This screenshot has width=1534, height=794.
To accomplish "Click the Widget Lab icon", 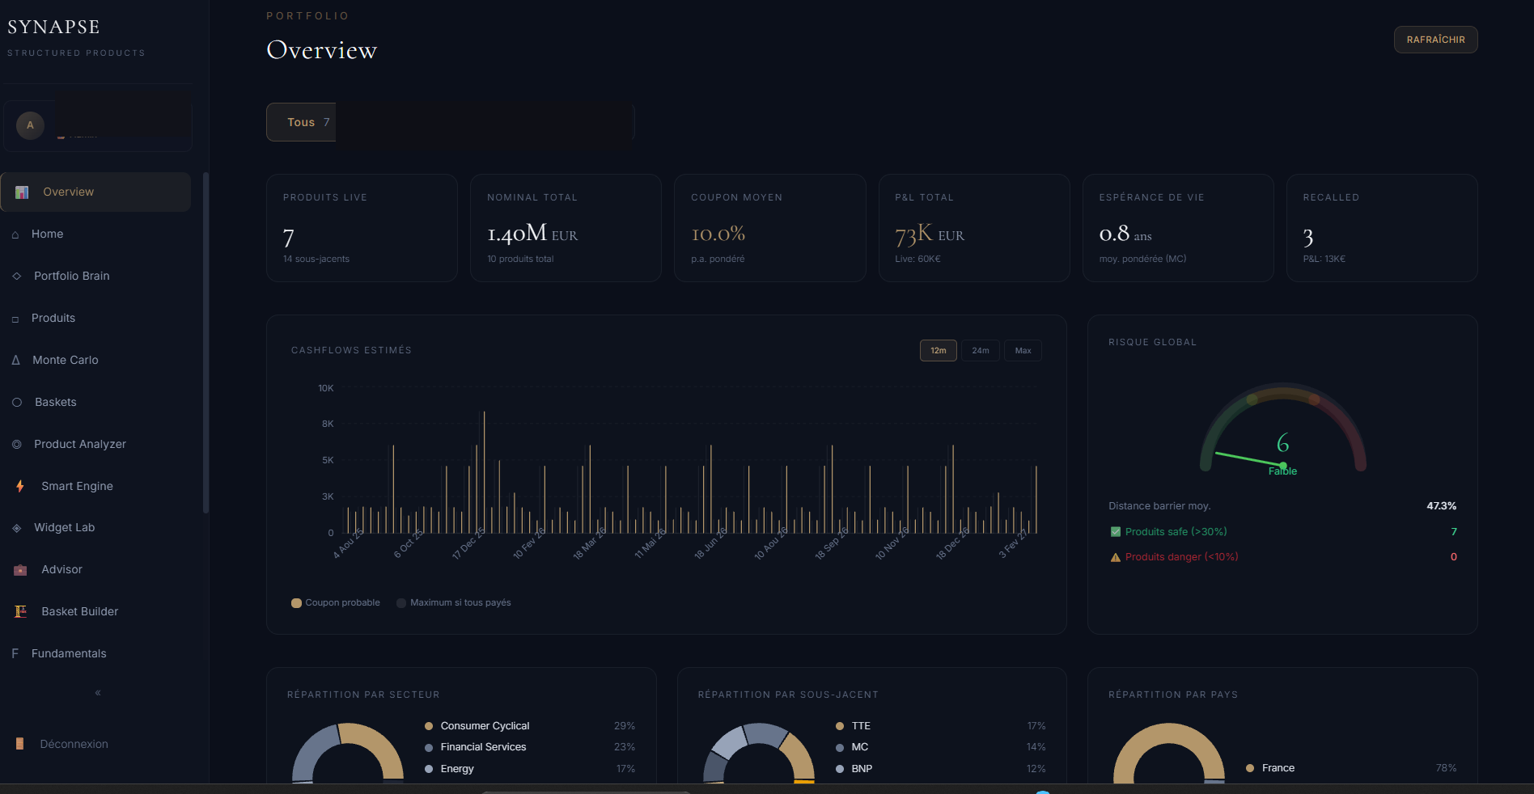I will (16, 528).
